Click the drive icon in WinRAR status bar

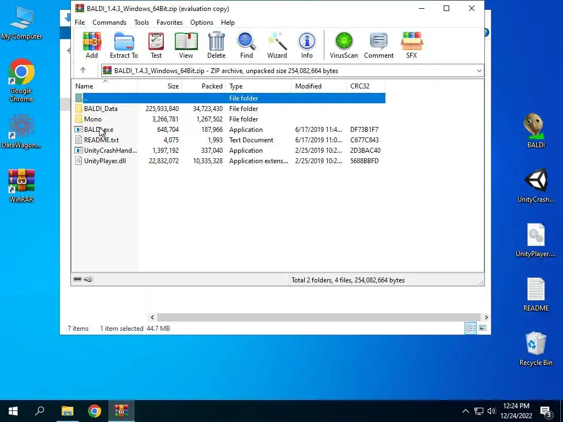click(x=78, y=279)
